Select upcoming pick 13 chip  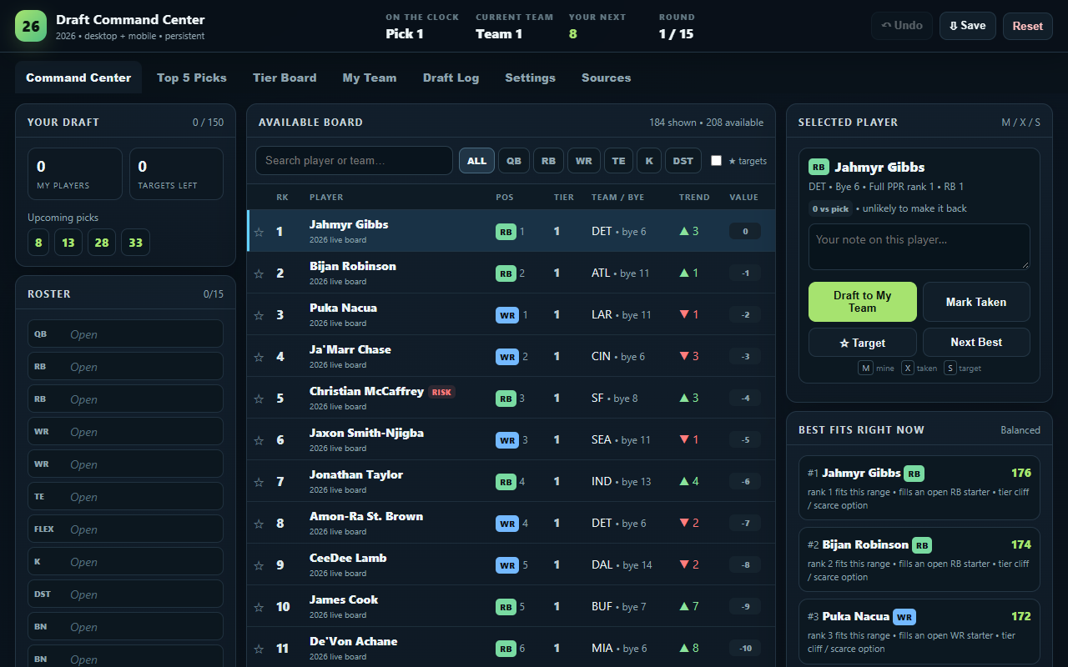(x=68, y=243)
